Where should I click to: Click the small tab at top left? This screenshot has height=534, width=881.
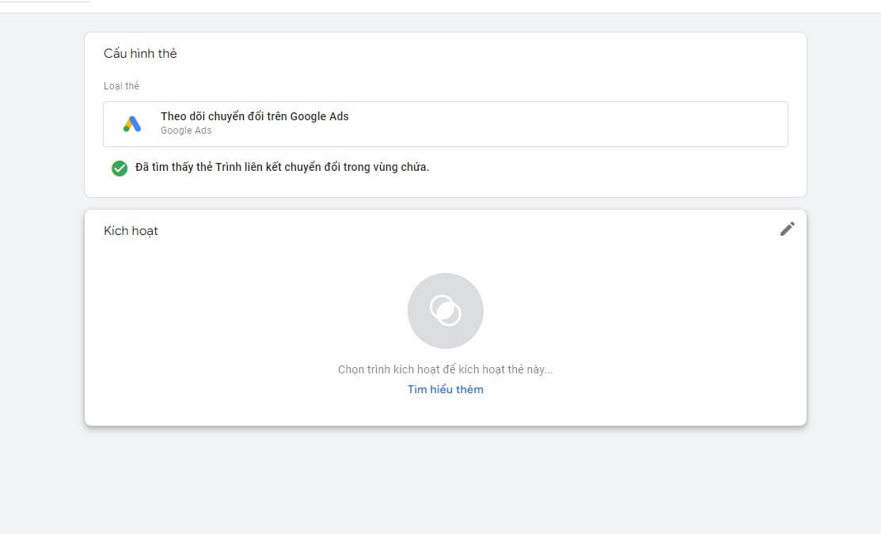point(44,3)
